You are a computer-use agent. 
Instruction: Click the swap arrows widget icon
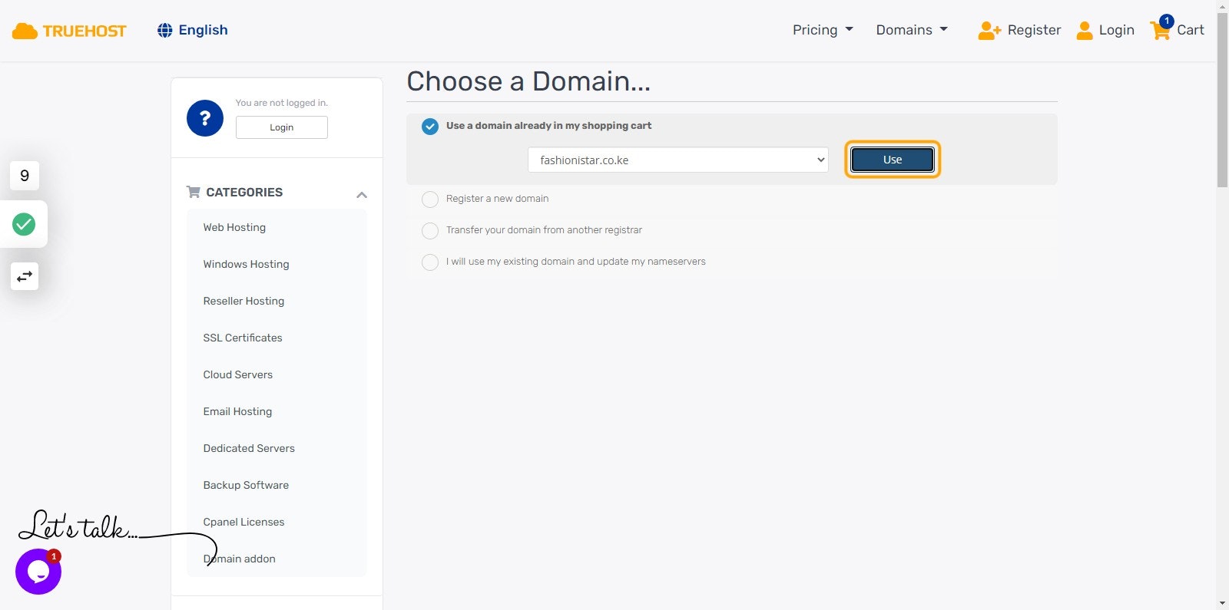coord(25,276)
